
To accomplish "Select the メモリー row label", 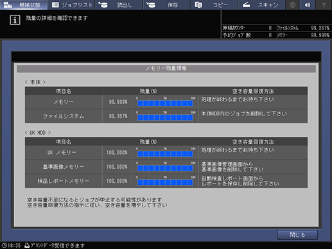I will [x=64, y=102].
